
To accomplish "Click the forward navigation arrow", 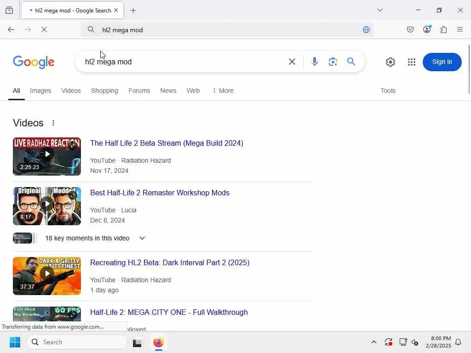I will click(x=27, y=29).
